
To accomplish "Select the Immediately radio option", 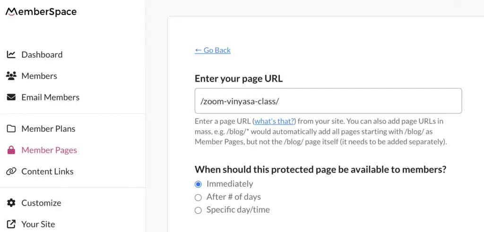I will (198, 184).
